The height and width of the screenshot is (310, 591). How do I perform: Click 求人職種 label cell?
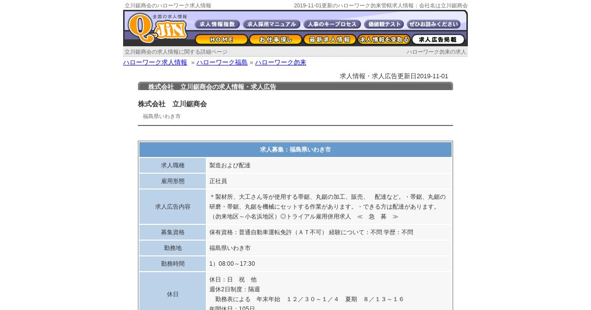point(172,165)
